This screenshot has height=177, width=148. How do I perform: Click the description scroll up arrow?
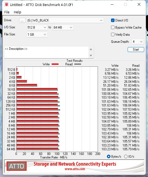click(x=91, y=49)
